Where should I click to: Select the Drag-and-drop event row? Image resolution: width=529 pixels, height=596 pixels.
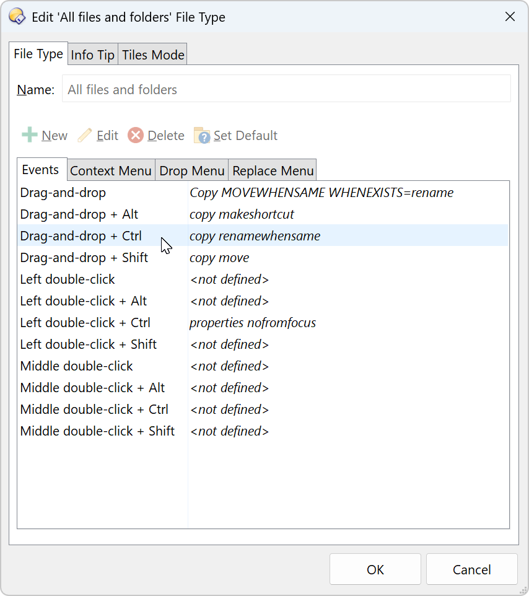click(63, 192)
